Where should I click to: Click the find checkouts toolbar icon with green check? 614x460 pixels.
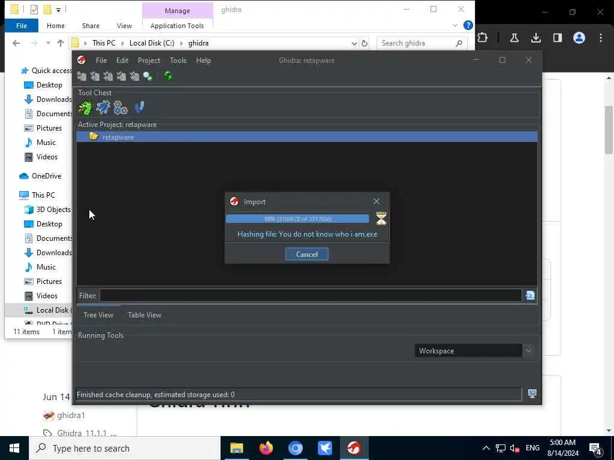(148, 76)
